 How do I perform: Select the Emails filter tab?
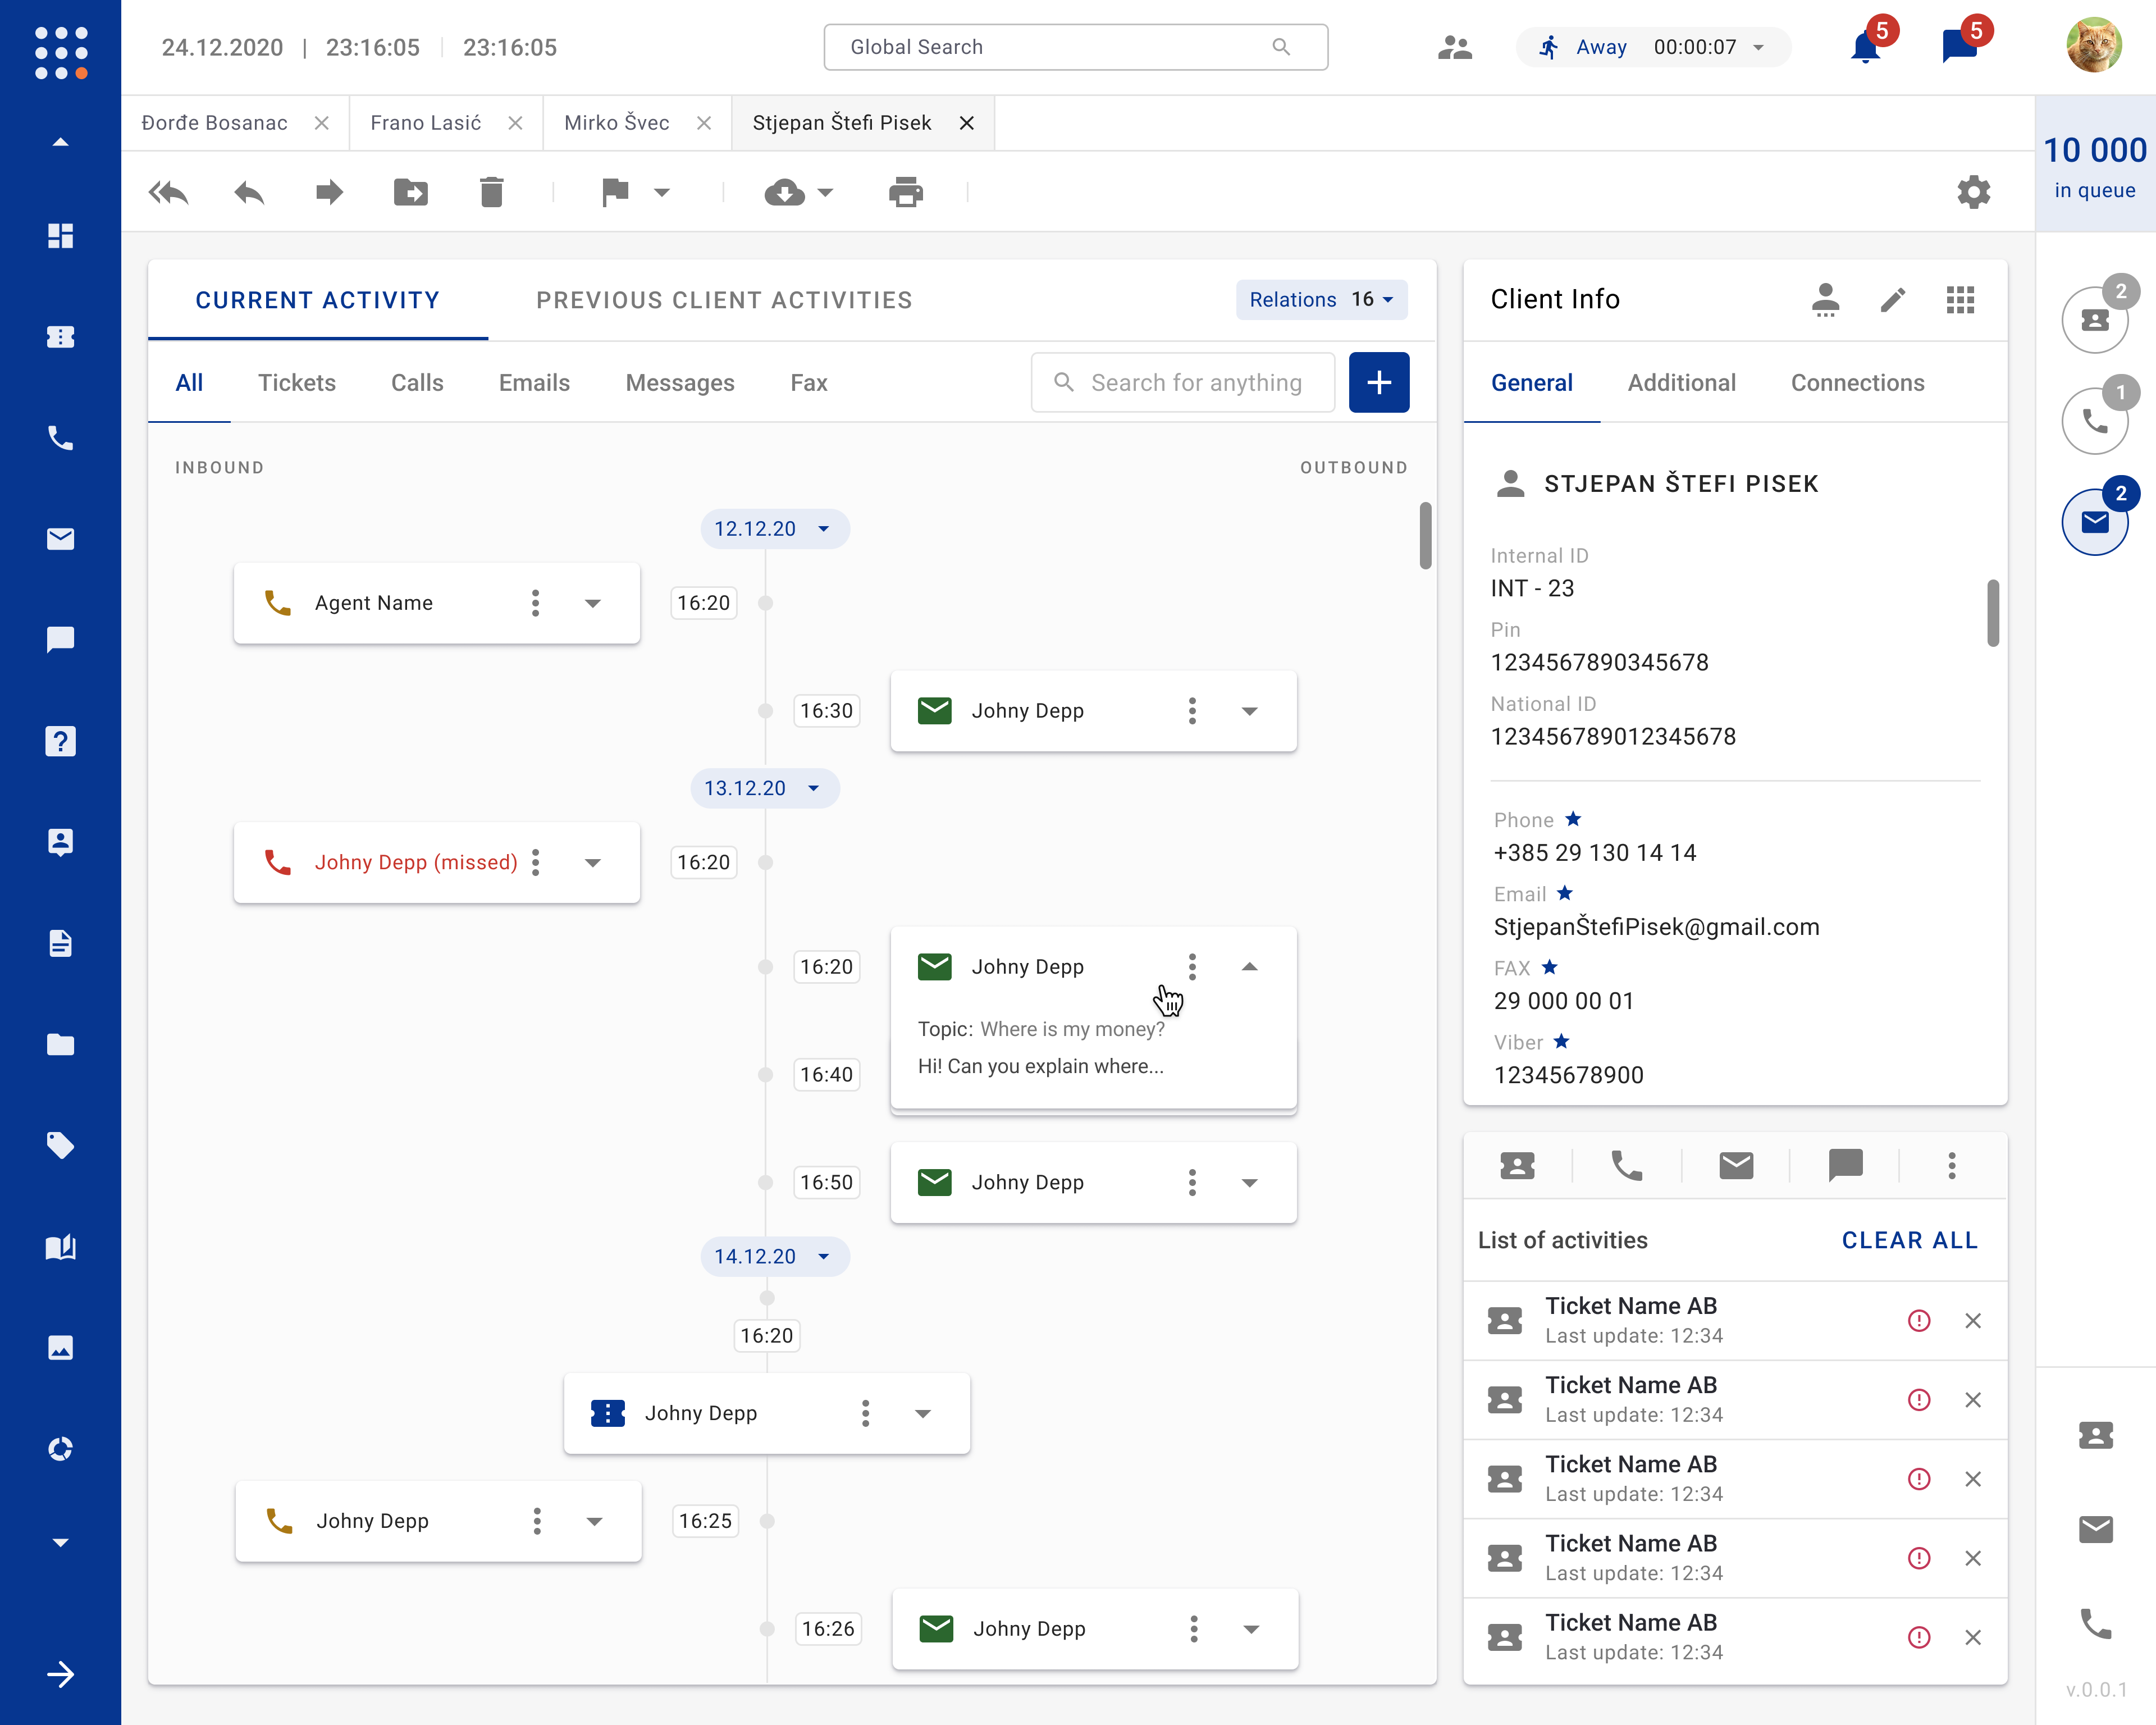(x=534, y=383)
